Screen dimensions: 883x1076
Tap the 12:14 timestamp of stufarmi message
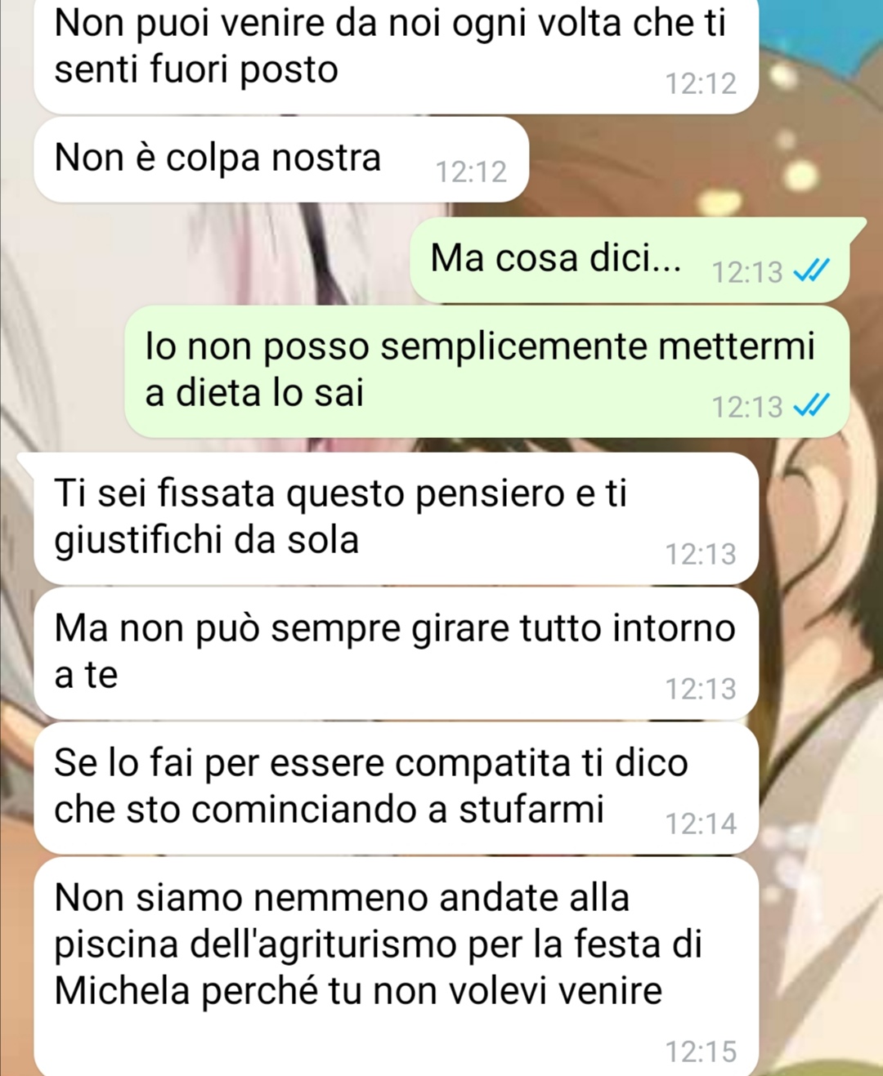pyautogui.click(x=701, y=824)
